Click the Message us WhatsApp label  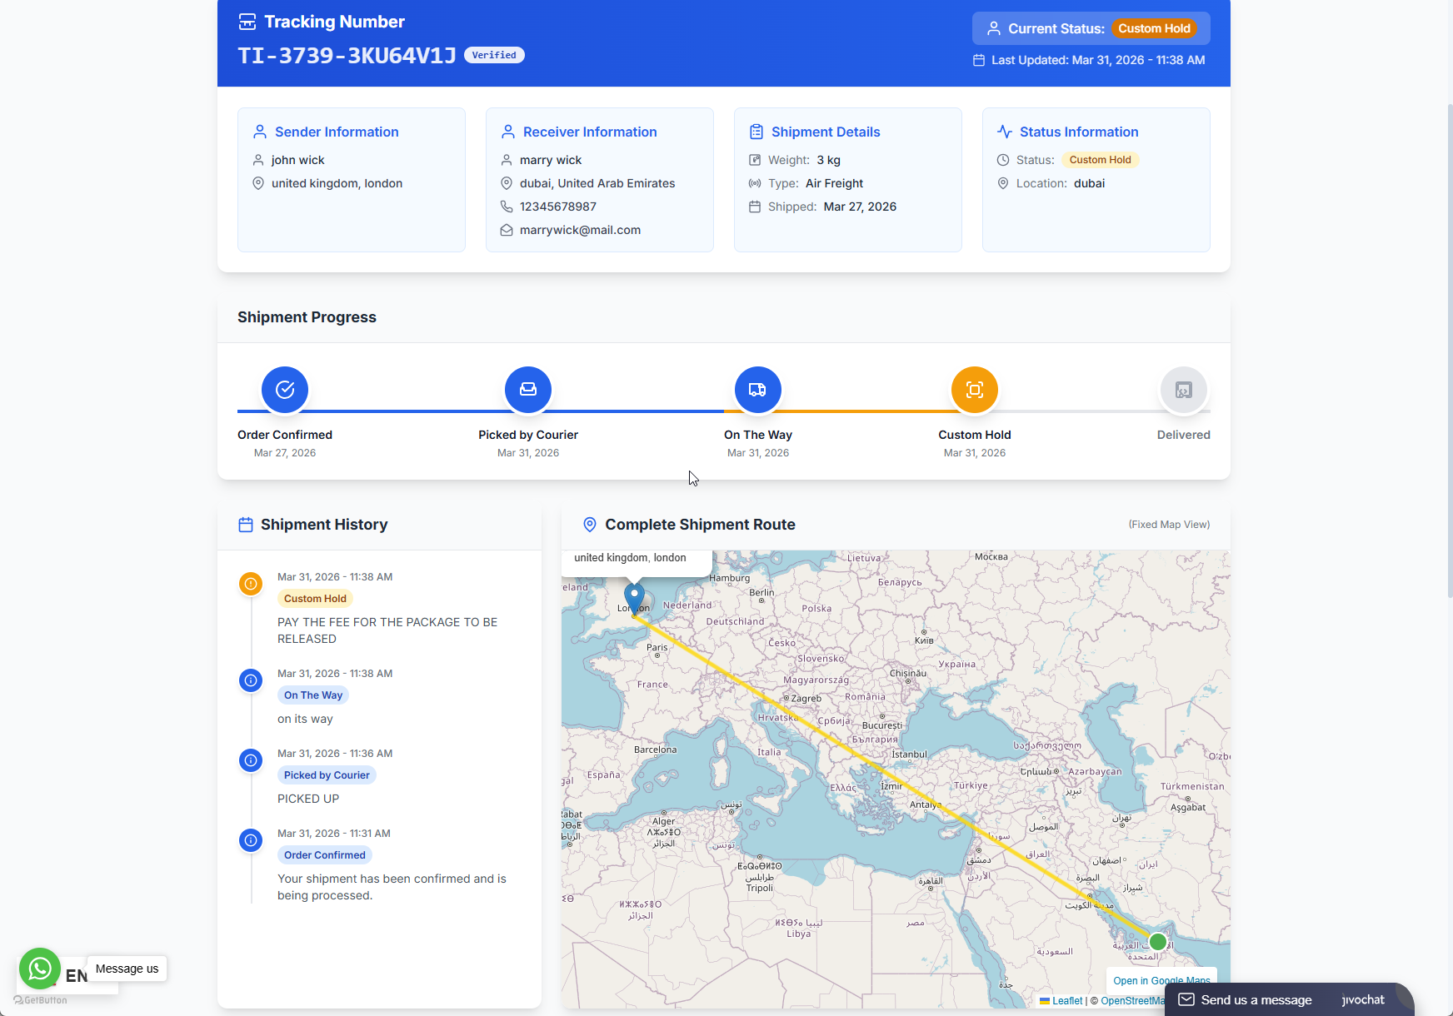click(x=127, y=969)
